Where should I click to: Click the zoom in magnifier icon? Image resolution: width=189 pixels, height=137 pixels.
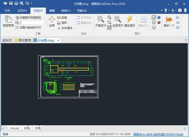[109, 17]
